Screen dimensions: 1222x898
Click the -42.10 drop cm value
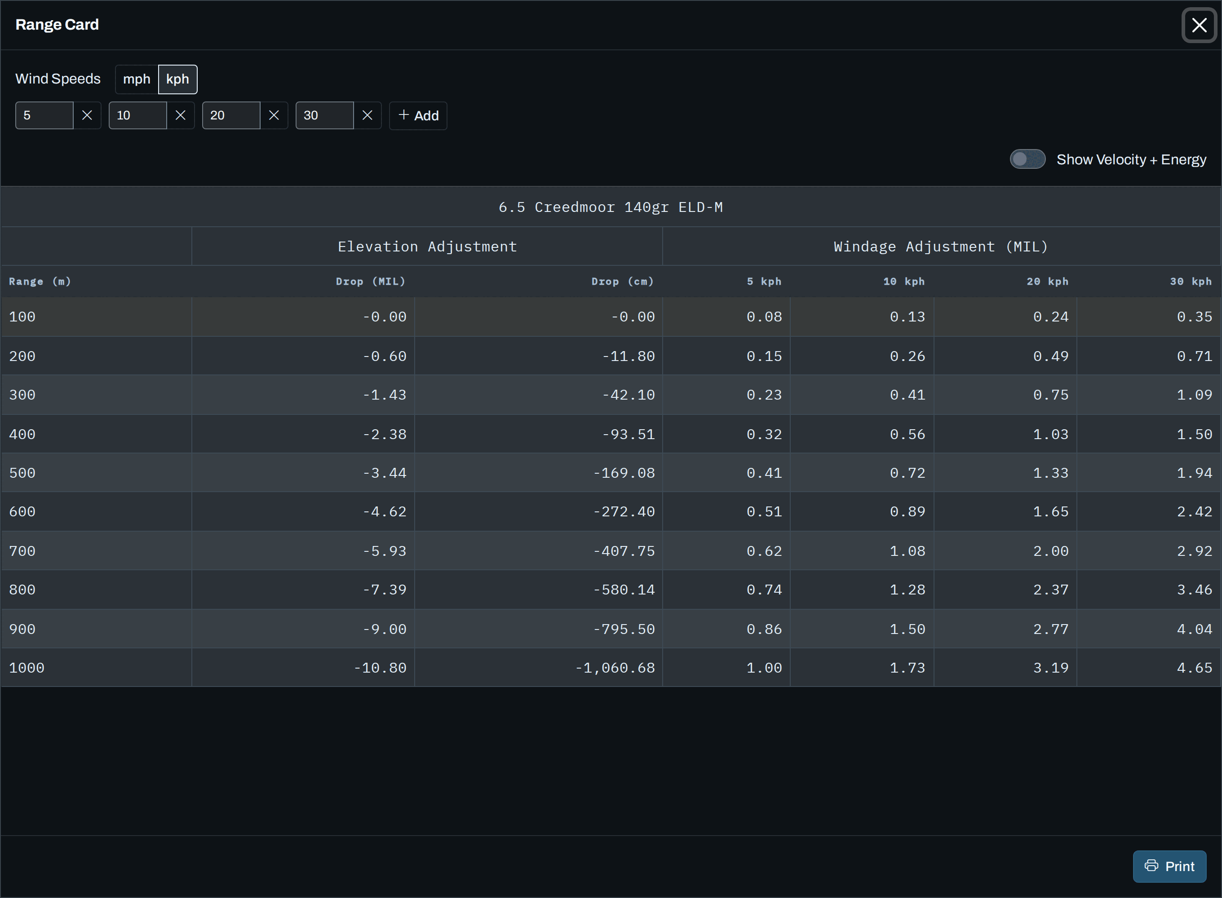tap(629, 395)
